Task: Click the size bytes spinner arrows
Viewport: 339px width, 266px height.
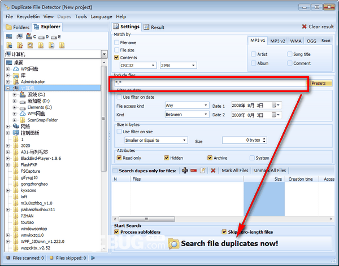Action: pos(264,140)
